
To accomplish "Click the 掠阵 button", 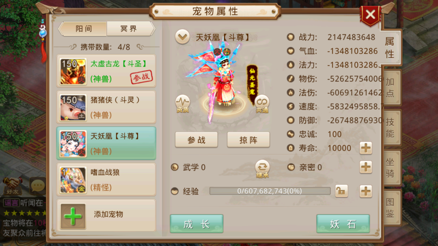I will (249, 140).
